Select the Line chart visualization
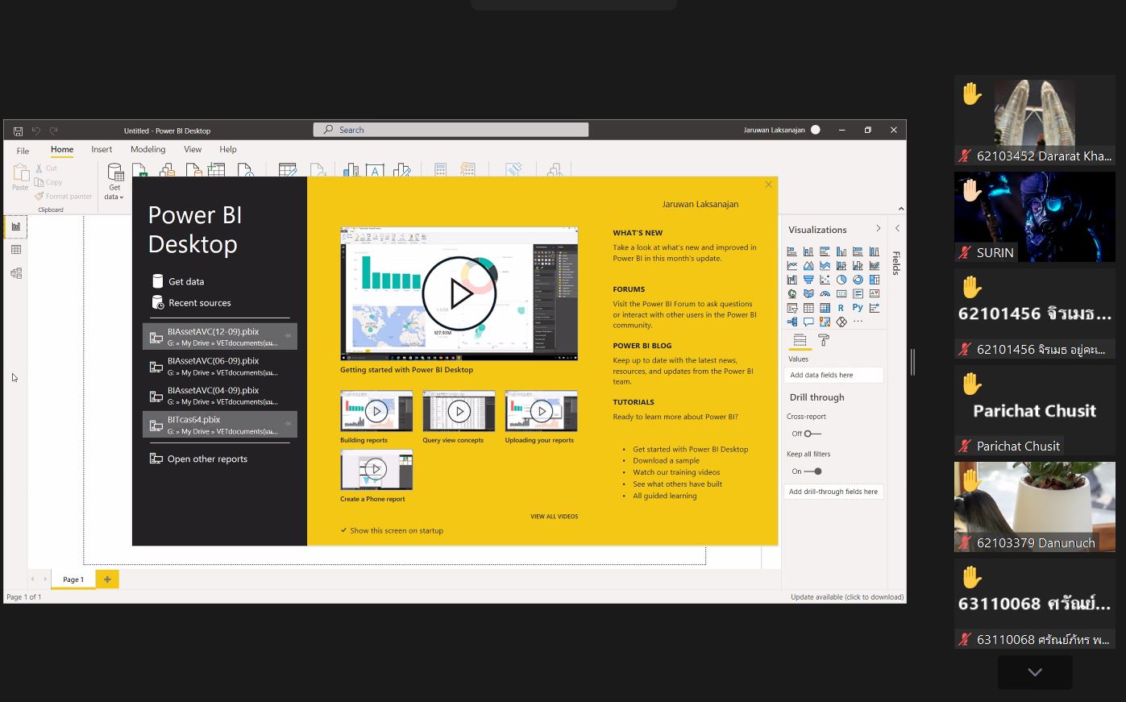 (792, 266)
